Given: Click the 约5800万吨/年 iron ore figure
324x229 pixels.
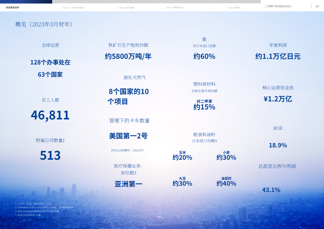Looking at the screenshot, I should click(x=128, y=56).
